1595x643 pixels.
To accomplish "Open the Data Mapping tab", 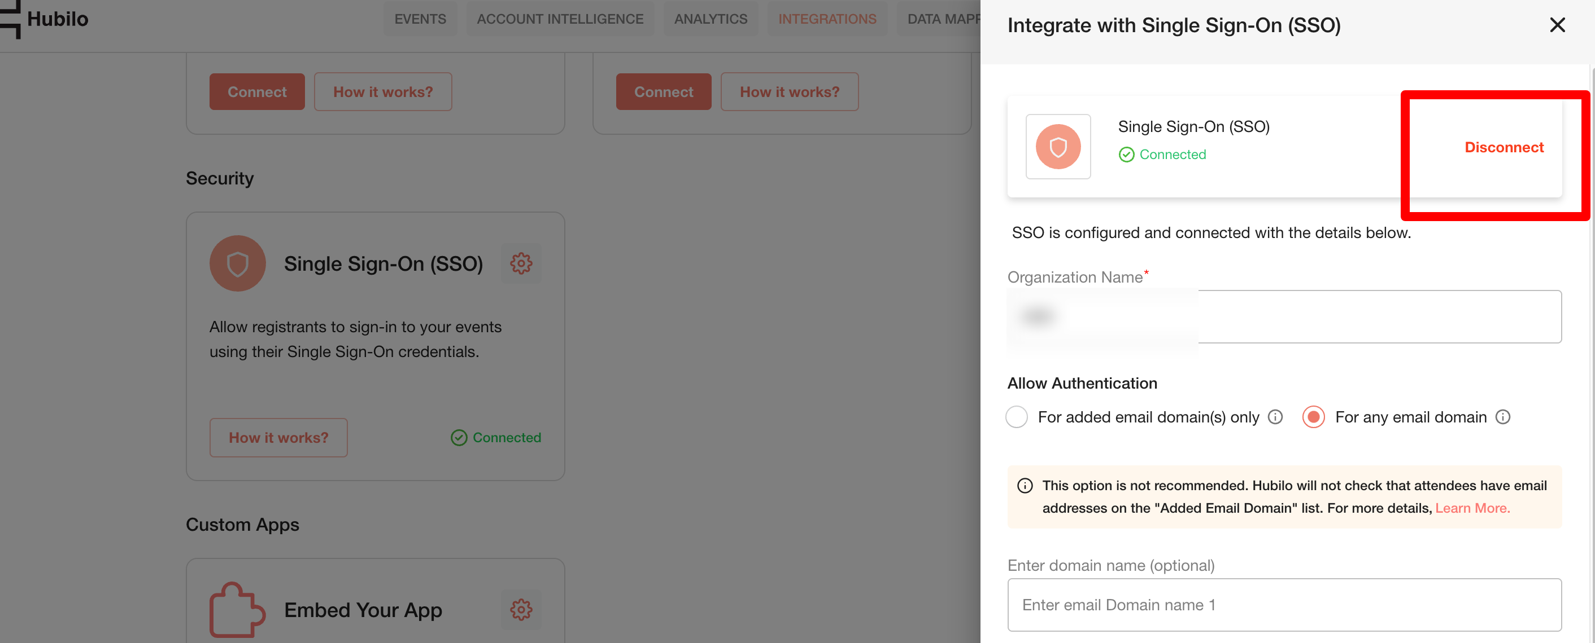I will [940, 19].
